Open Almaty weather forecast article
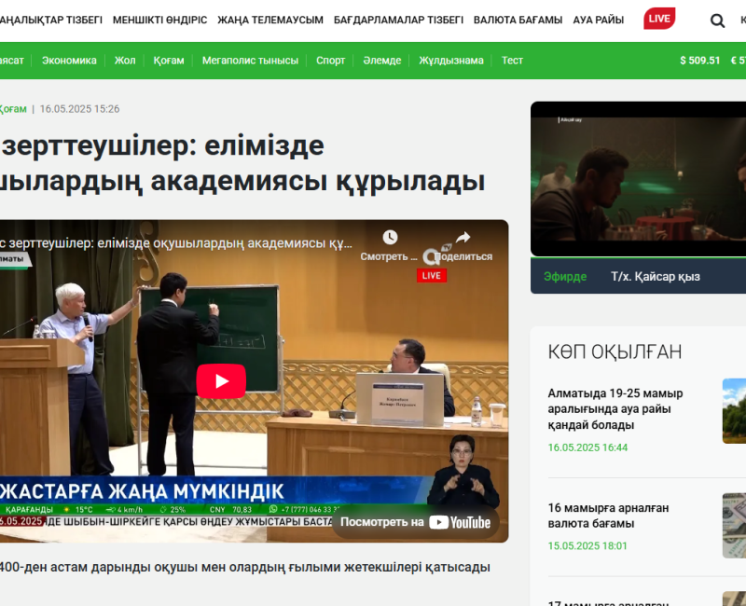Image resolution: width=746 pixels, height=606 pixels. coord(615,408)
